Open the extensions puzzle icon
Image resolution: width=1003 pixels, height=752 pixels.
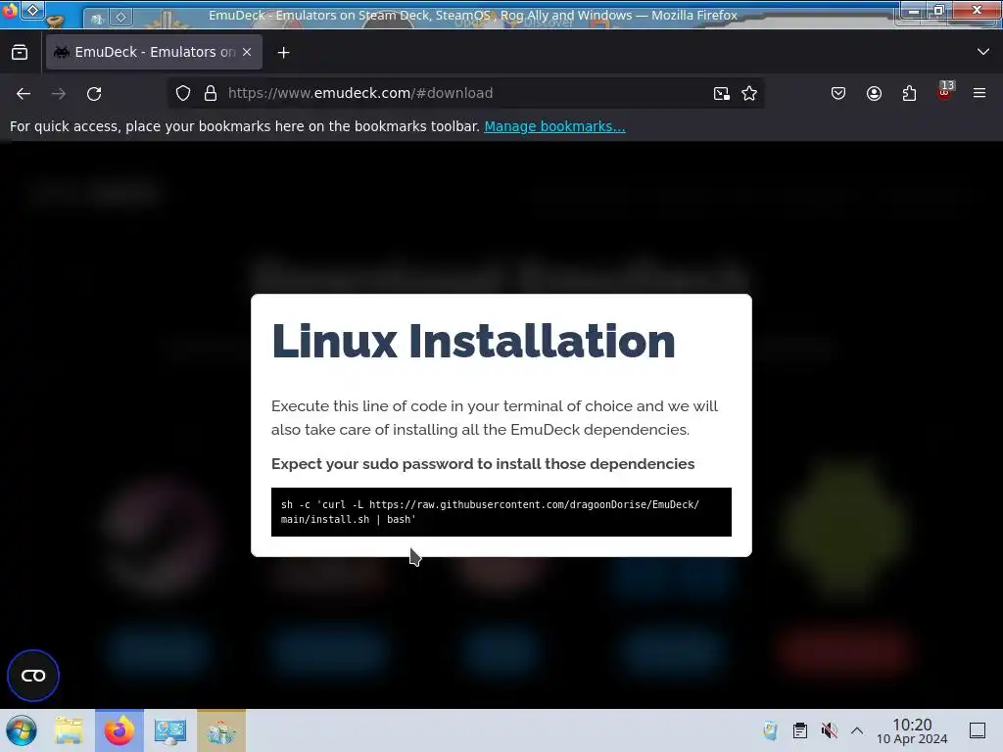pyautogui.click(x=909, y=93)
